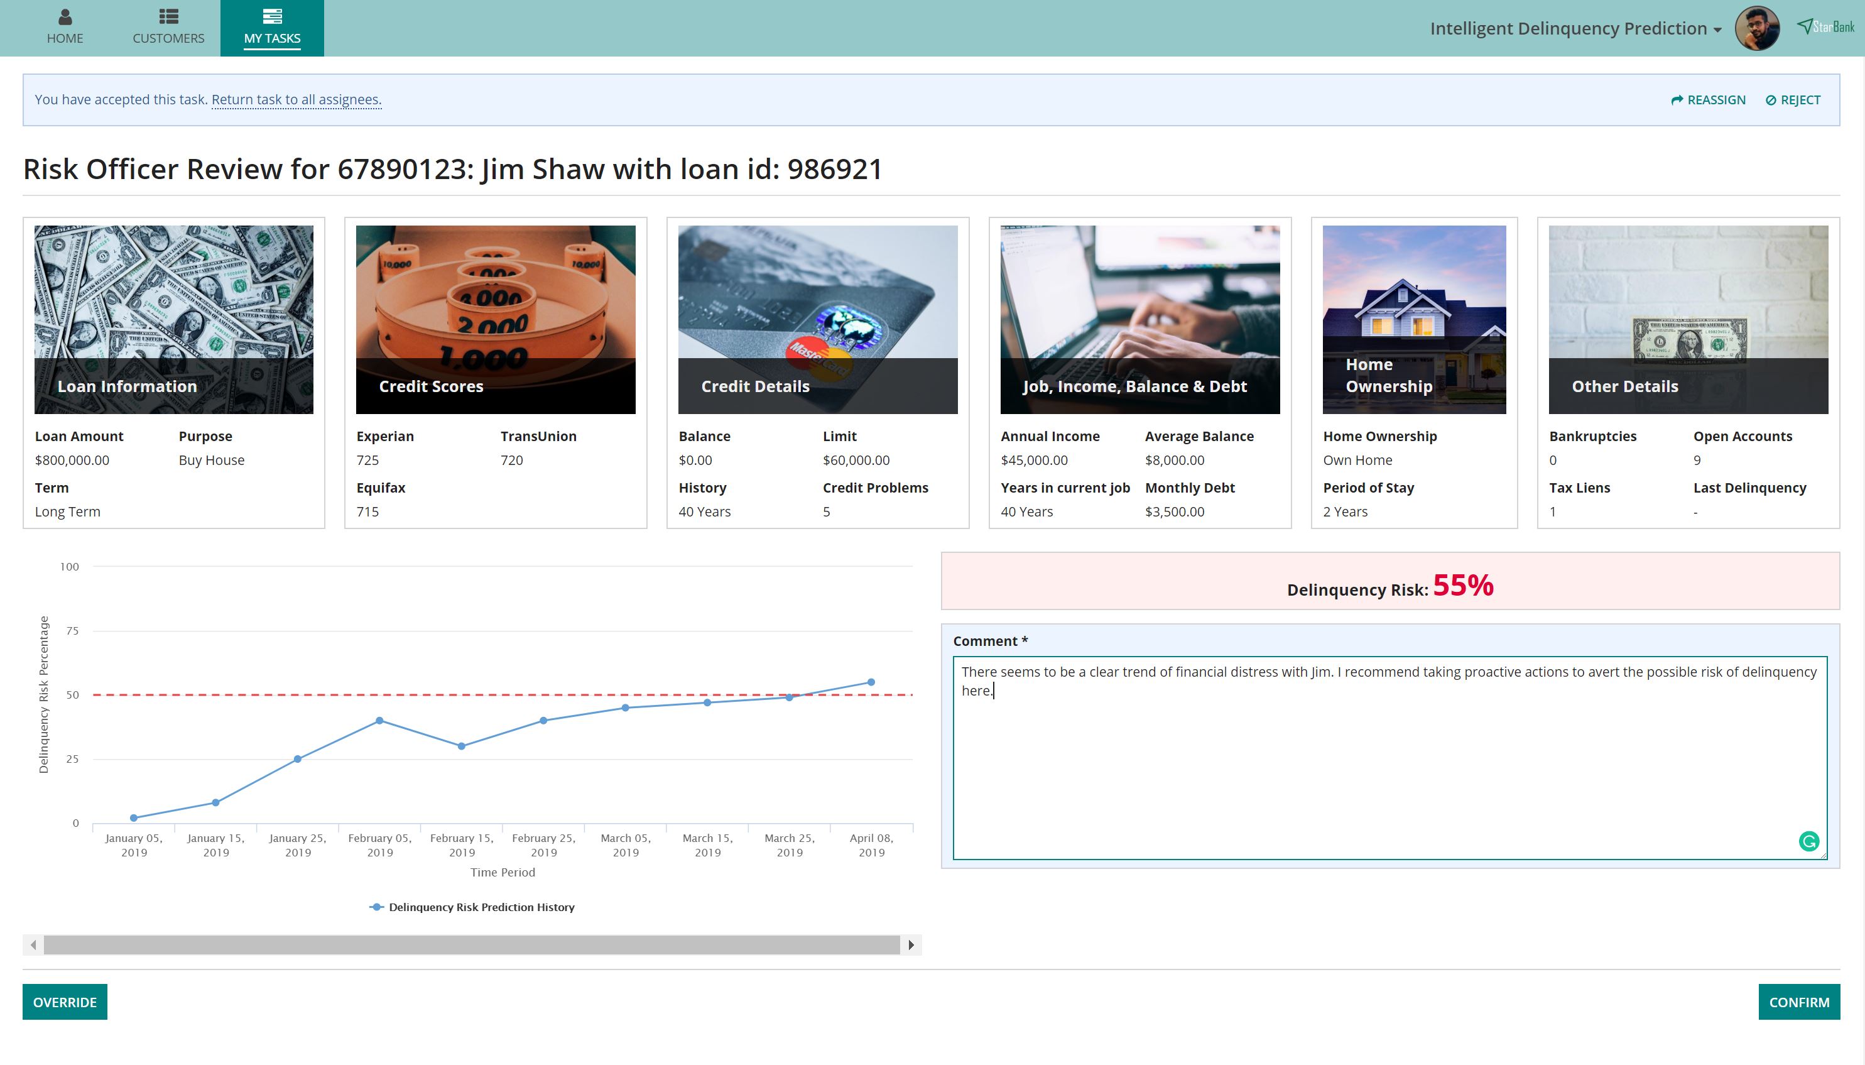The width and height of the screenshot is (1865, 1065).
Task: Click inside the Comment text area
Action: click(x=1389, y=768)
